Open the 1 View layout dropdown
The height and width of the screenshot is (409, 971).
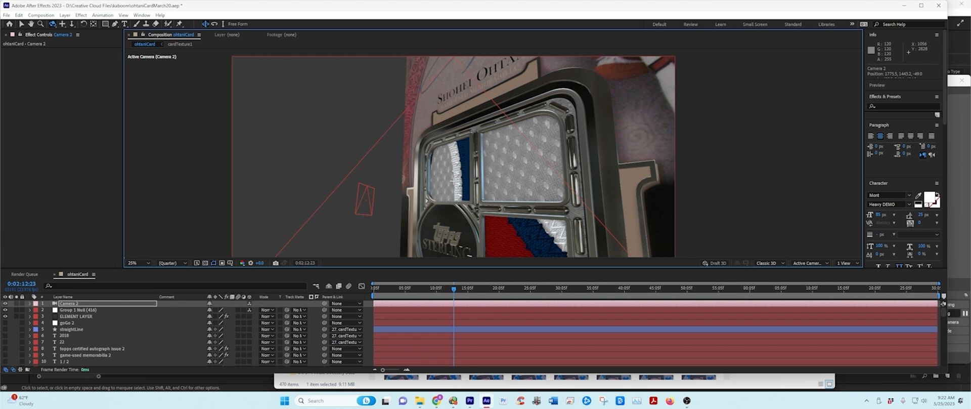tap(848, 263)
